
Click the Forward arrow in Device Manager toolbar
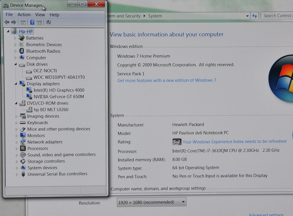pyautogui.click(x=14, y=22)
